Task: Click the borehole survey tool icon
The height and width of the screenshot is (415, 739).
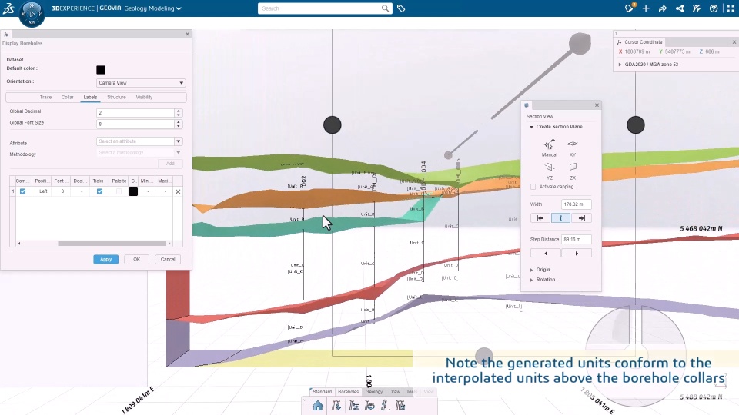Action: pyautogui.click(x=385, y=406)
